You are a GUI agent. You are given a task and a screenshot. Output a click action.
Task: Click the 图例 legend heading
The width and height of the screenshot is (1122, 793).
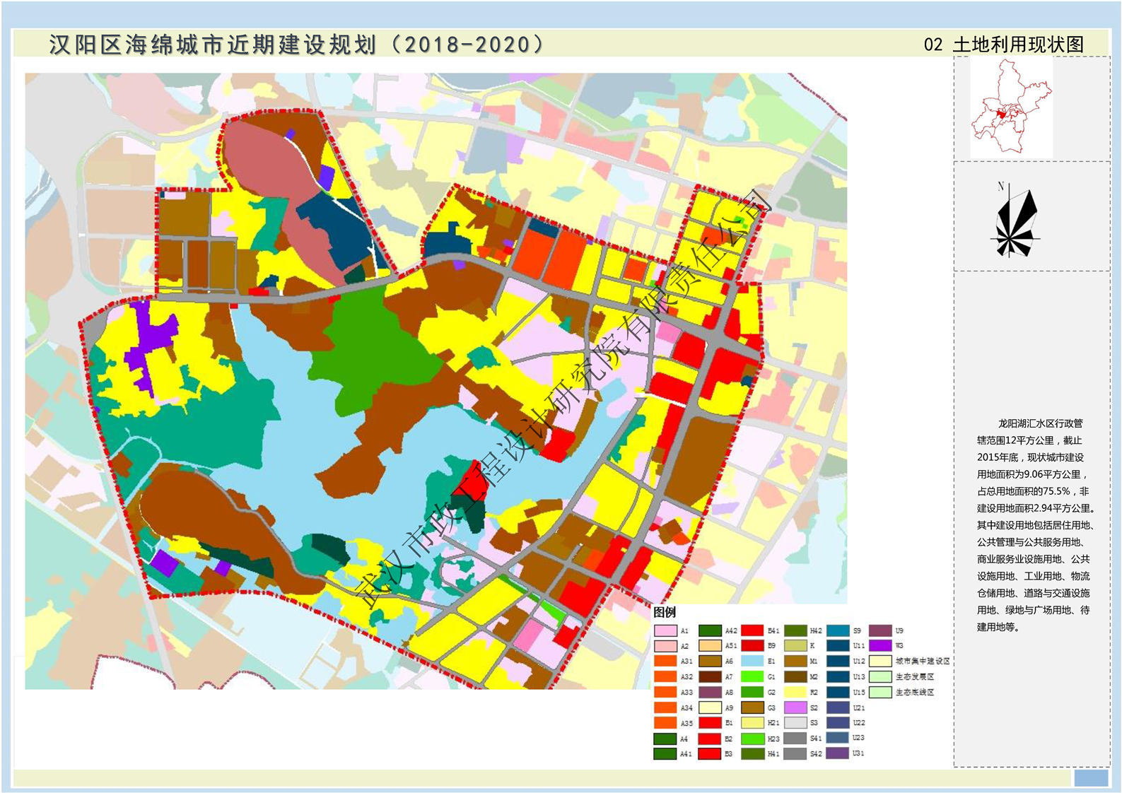click(x=665, y=612)
